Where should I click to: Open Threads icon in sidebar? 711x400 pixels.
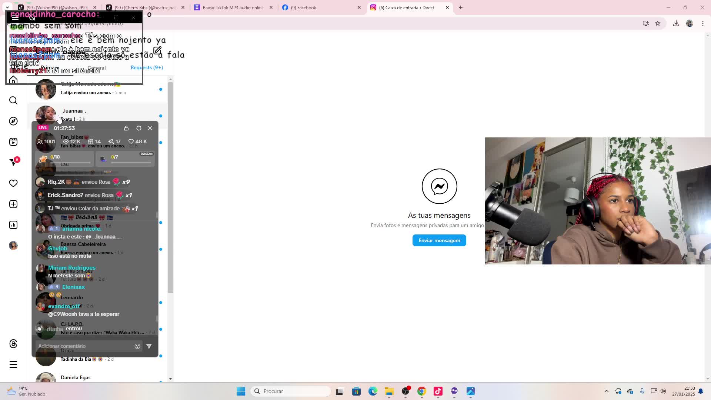click(x=13, y=344)
